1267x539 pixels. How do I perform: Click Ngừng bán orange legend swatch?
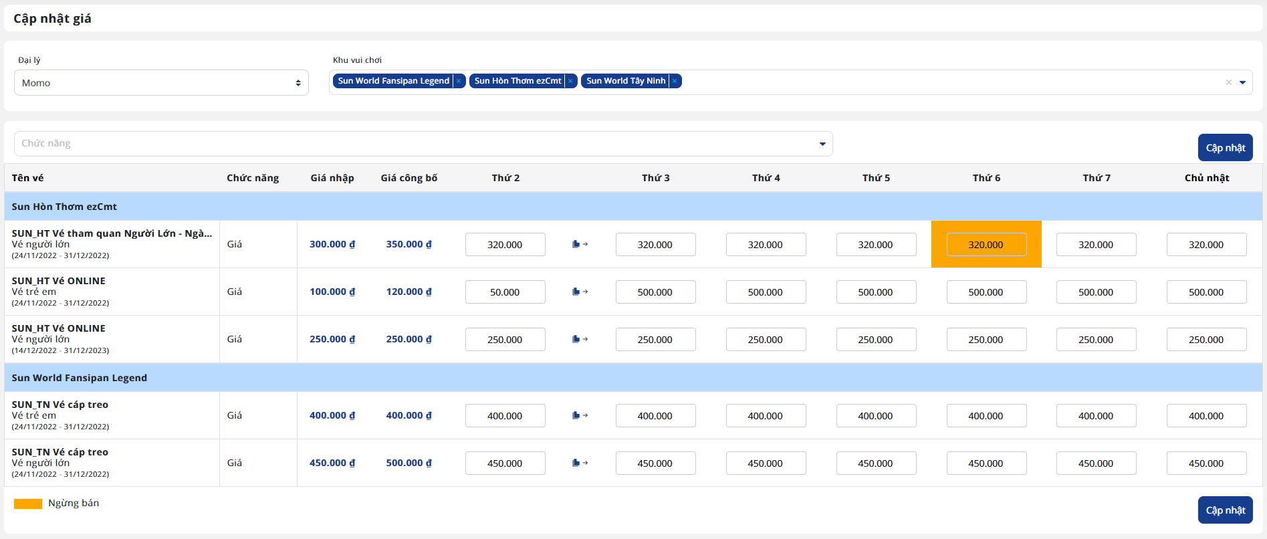pos(28,504)
